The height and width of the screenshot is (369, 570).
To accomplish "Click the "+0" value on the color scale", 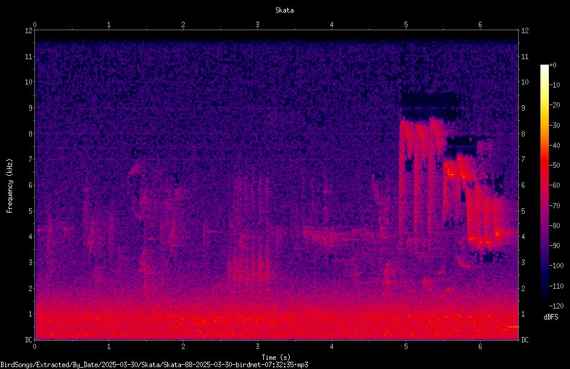I will click(x=552, y=65).
